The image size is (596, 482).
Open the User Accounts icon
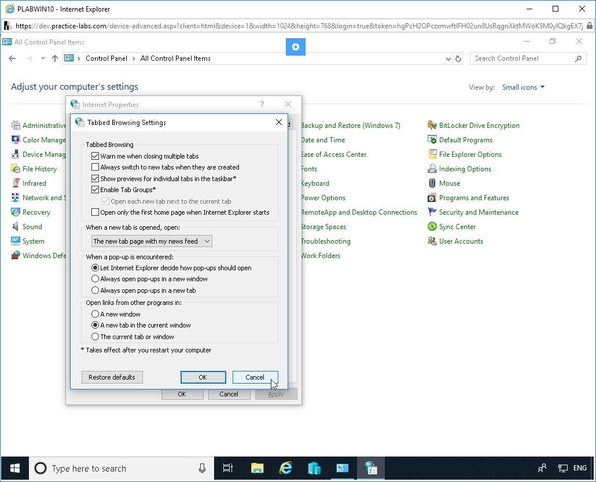tap(432, 241)
